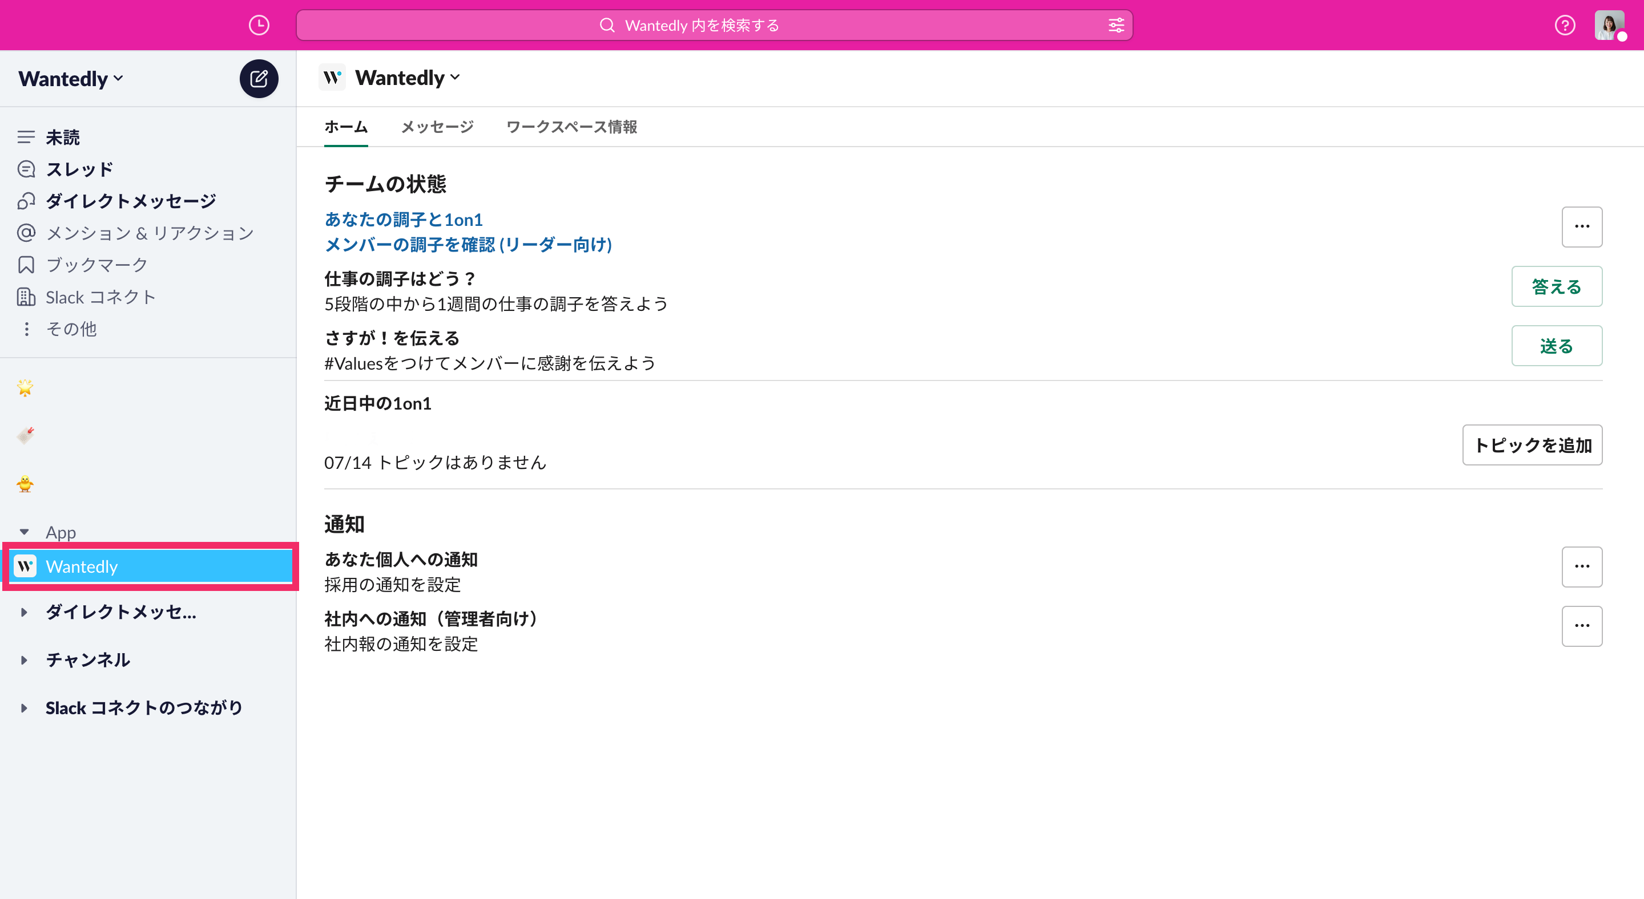Open あなた個人への通知 more options
Screen dimensions: 1644x899
tap(1581, 567)
